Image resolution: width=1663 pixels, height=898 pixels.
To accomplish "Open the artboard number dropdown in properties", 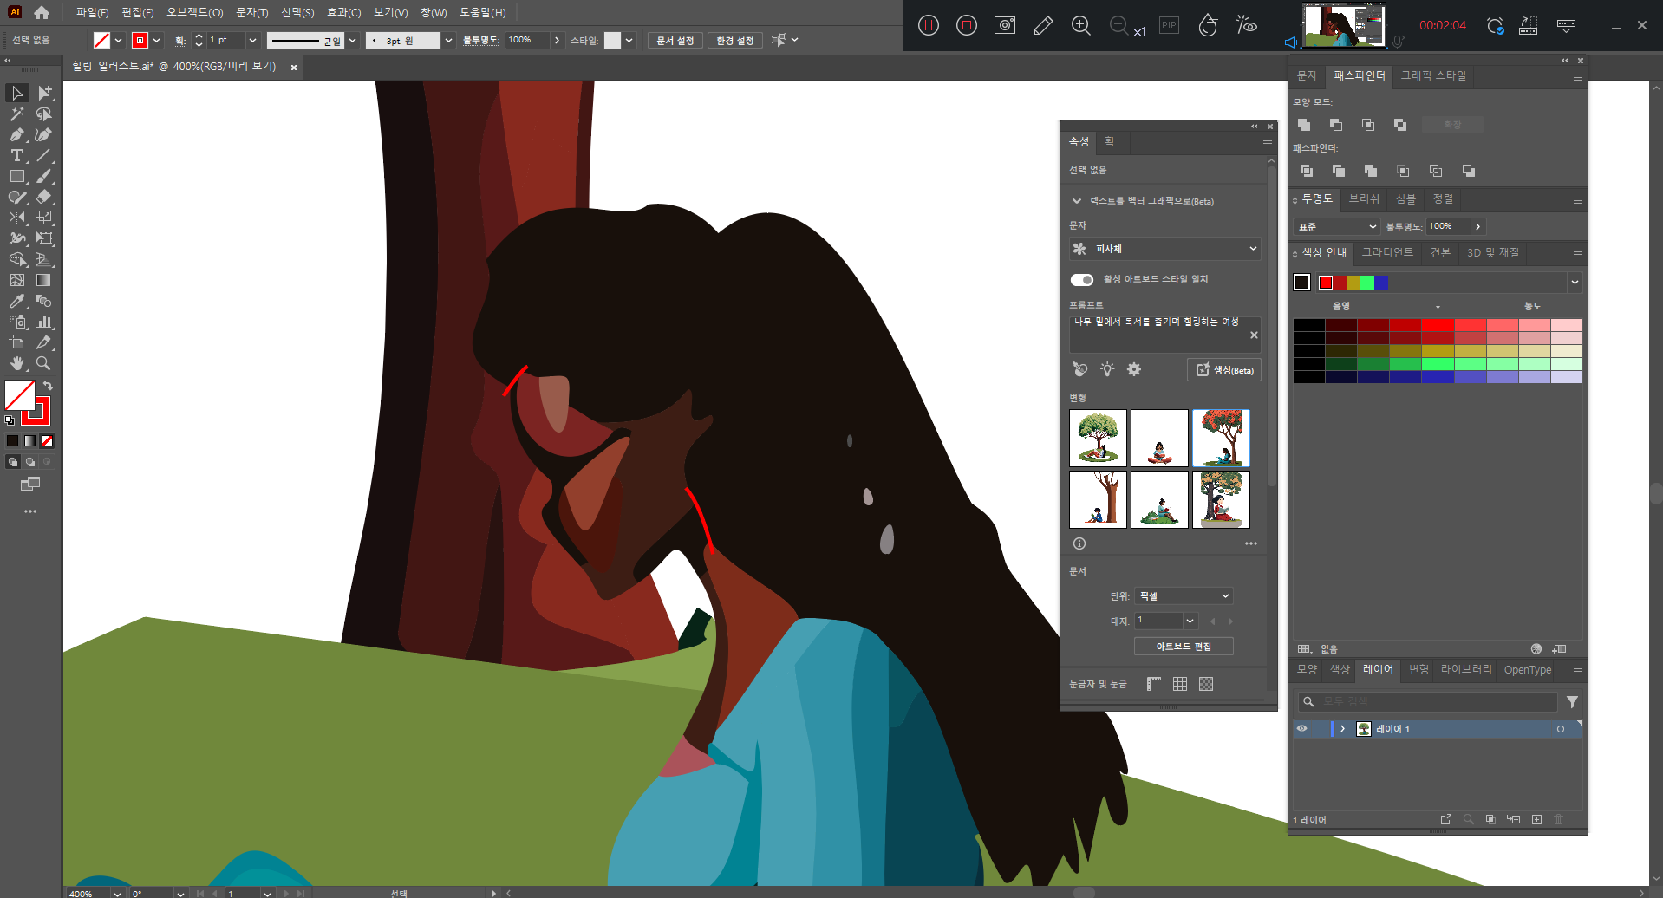I will 1190,621.
